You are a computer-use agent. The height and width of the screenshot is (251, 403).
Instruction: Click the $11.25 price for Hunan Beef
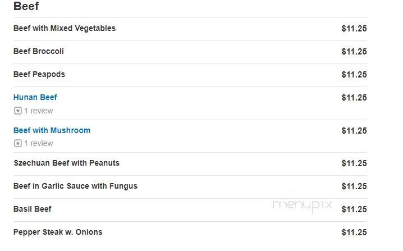354,98
